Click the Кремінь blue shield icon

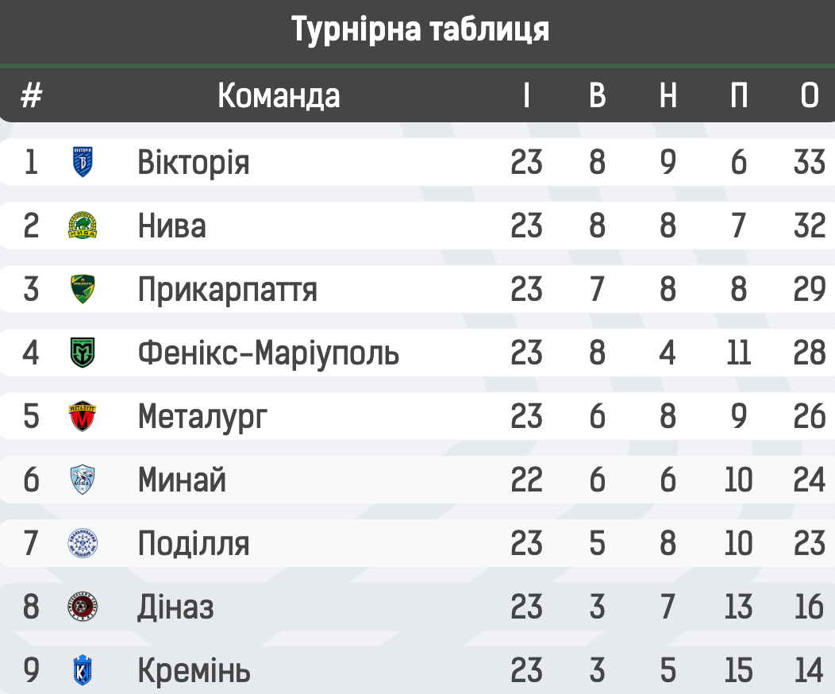(x=83, y=670)
